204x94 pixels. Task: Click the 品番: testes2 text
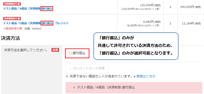pos(33,29)
